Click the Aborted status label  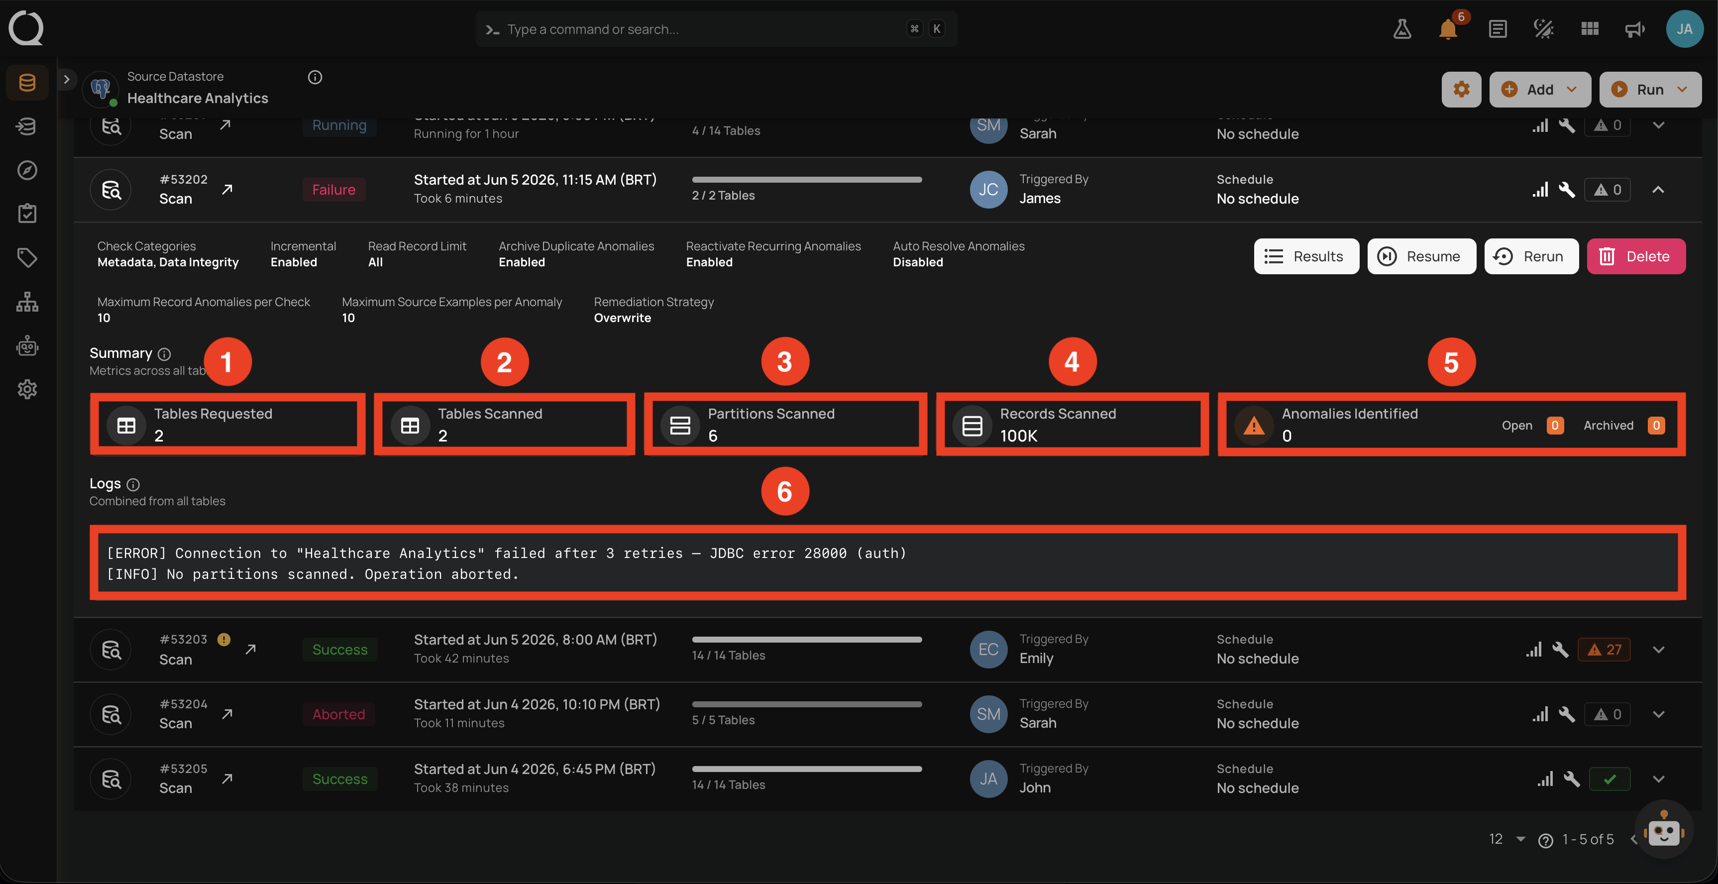[x=339, y=714]
